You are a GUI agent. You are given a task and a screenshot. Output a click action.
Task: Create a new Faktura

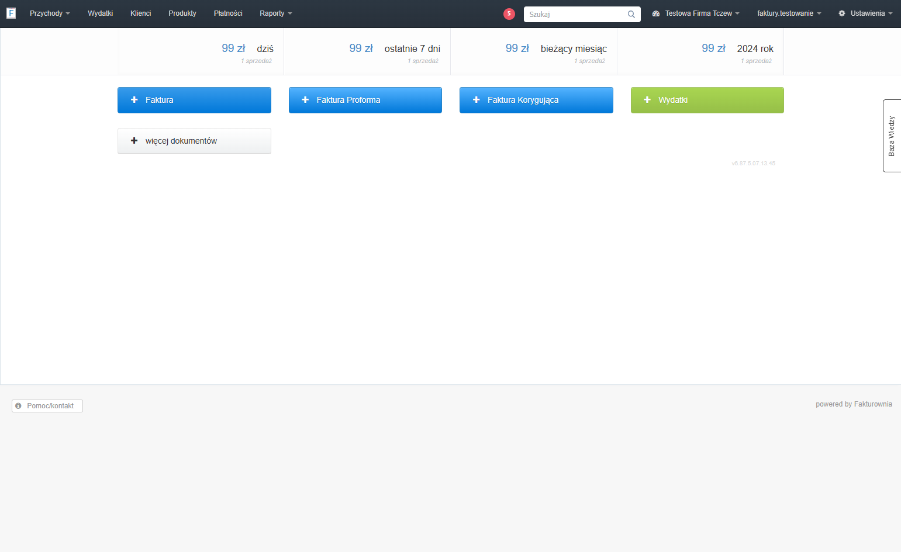click(194, 100)
